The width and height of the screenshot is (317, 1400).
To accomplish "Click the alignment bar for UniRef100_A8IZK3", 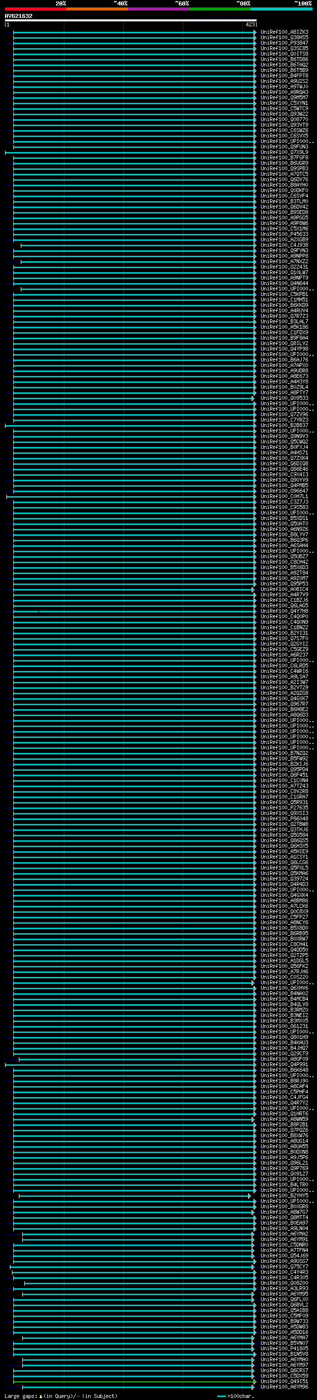I will (134, 32).
